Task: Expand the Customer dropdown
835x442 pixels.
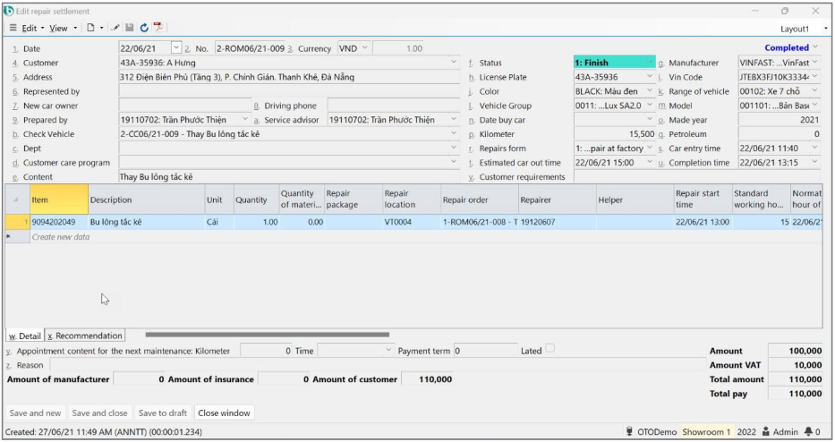Action: click(x=453, y=63)
